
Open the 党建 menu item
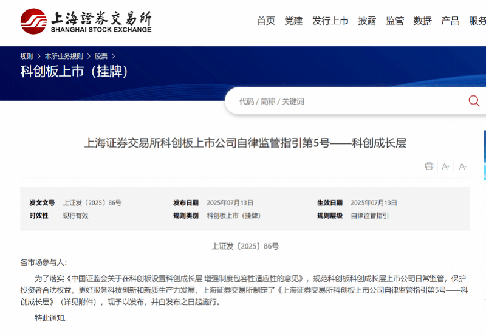pyautogui.click(x=293, y=21)
